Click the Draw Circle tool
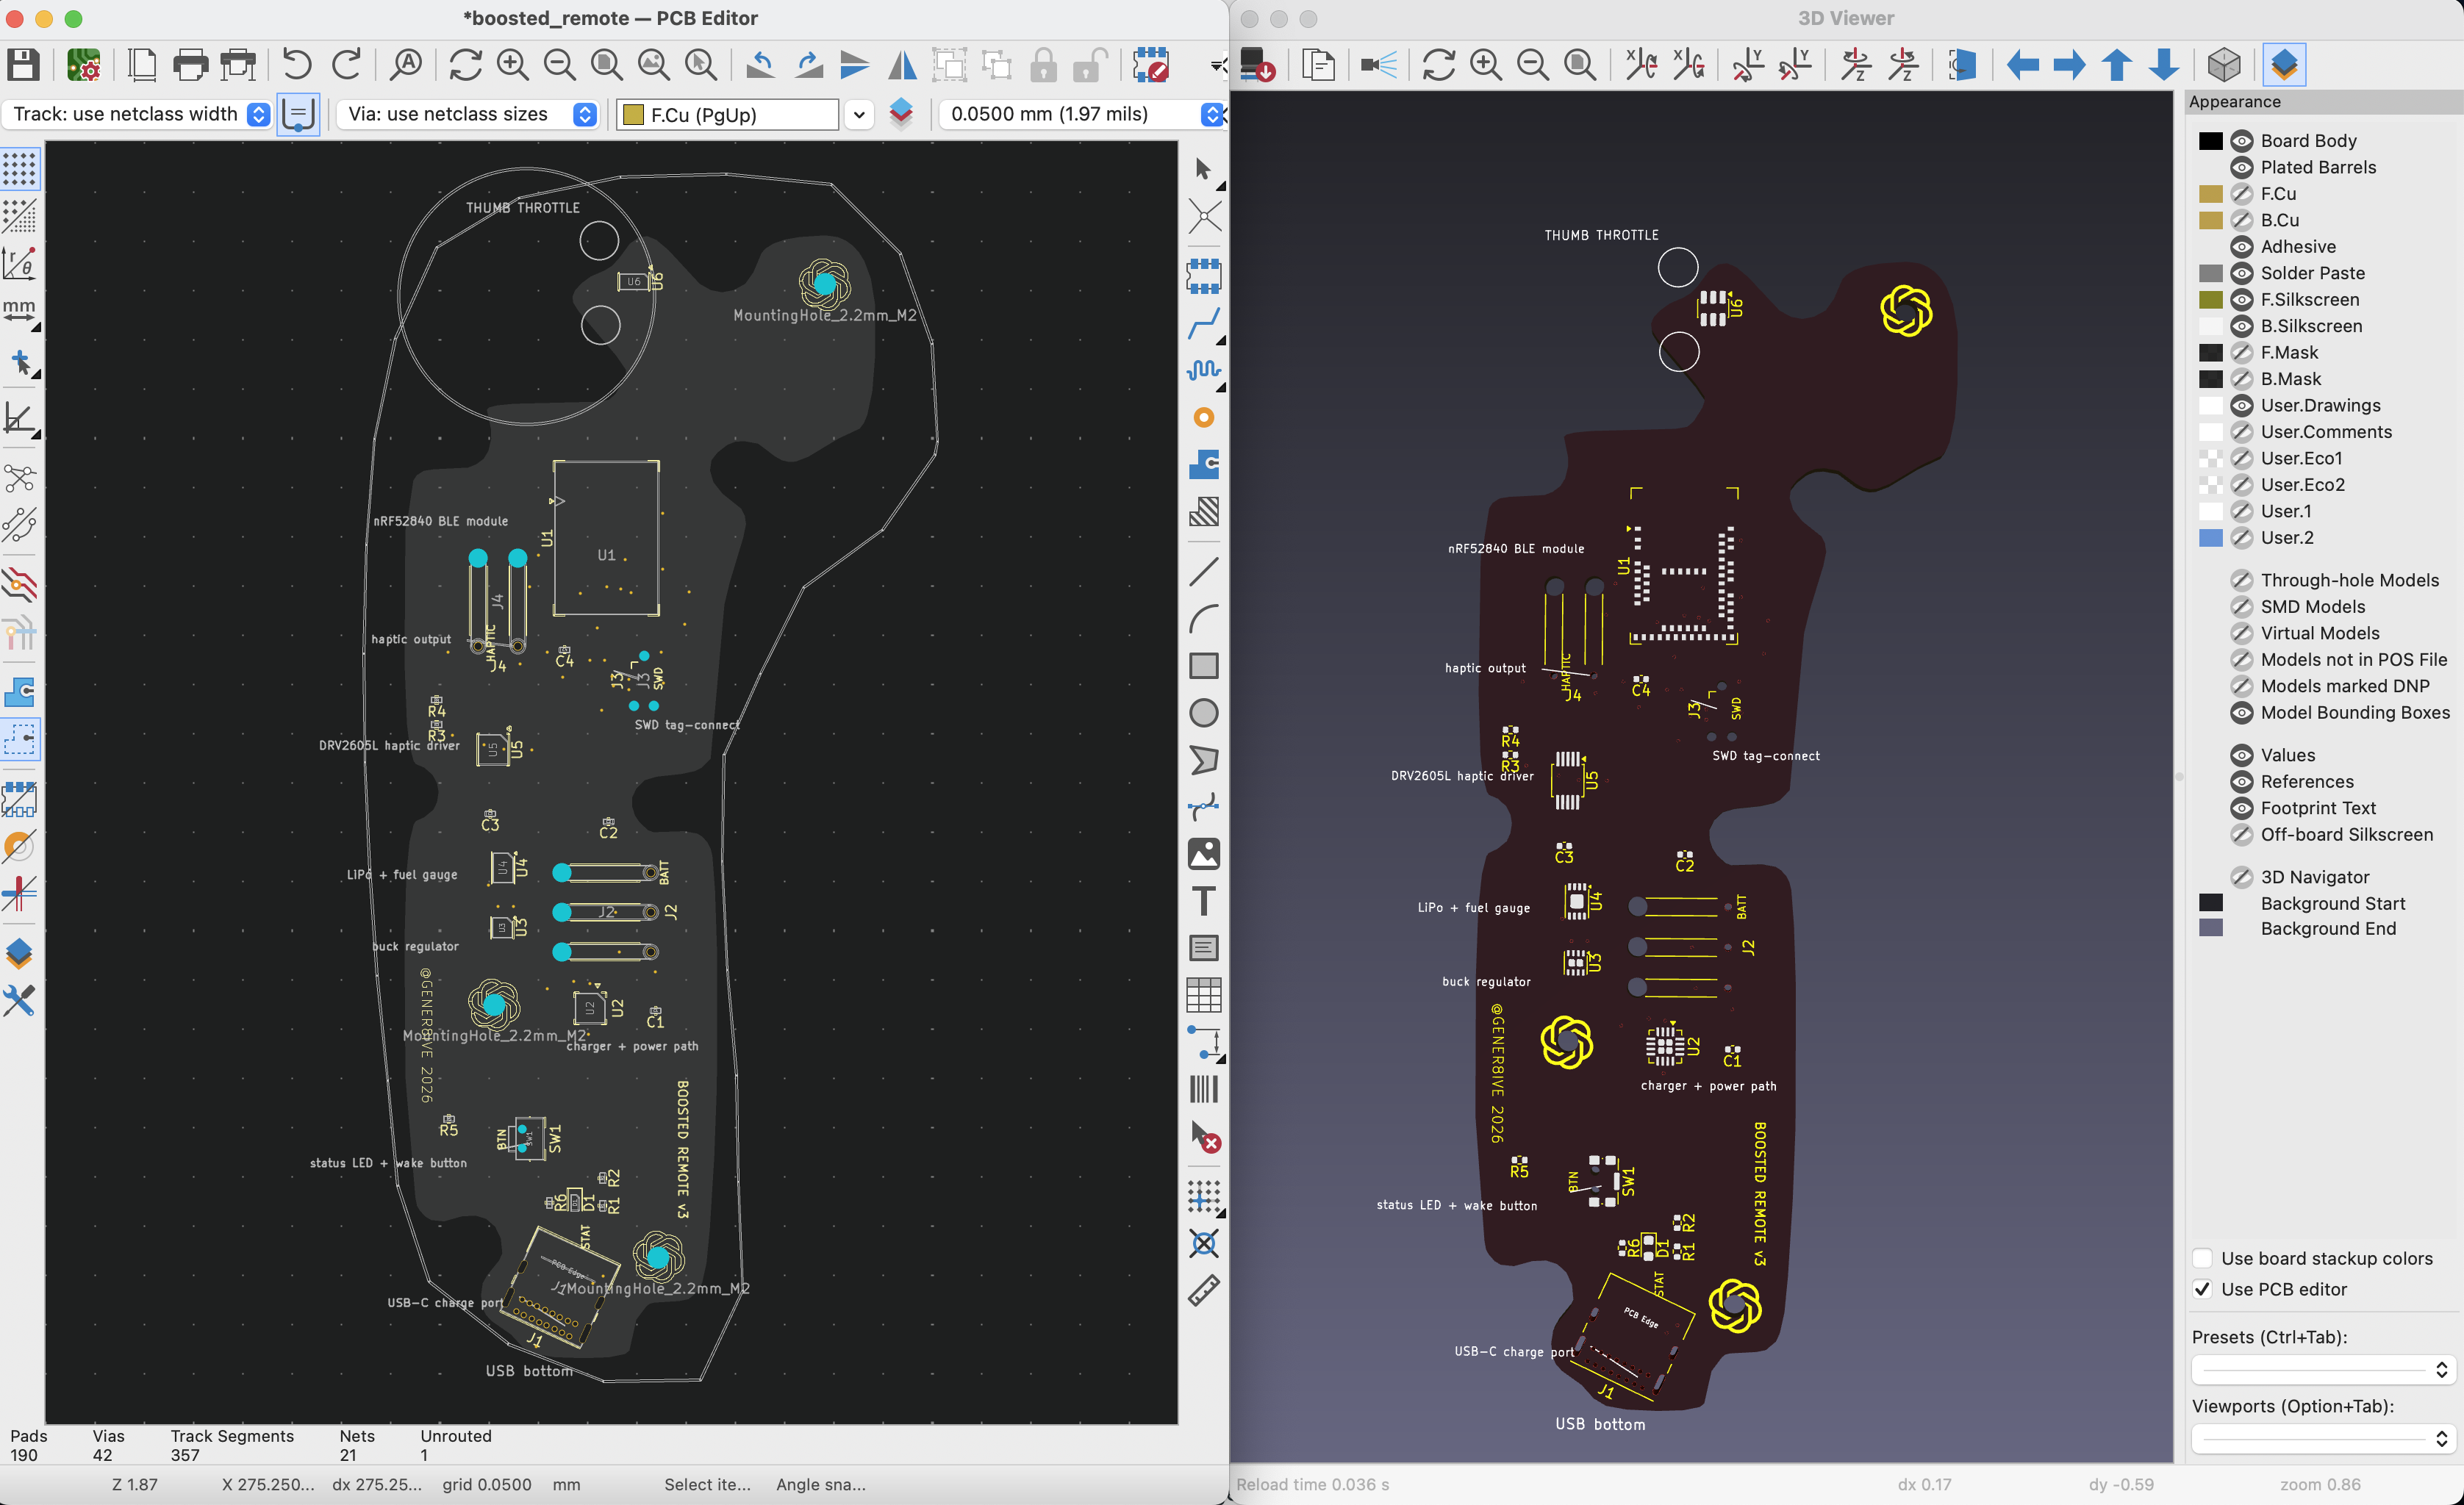2464x1505 pixels. coord(1204,713)
